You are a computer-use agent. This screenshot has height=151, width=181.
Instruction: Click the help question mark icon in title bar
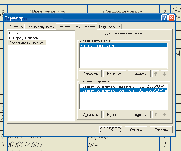(x=164, y=18)
